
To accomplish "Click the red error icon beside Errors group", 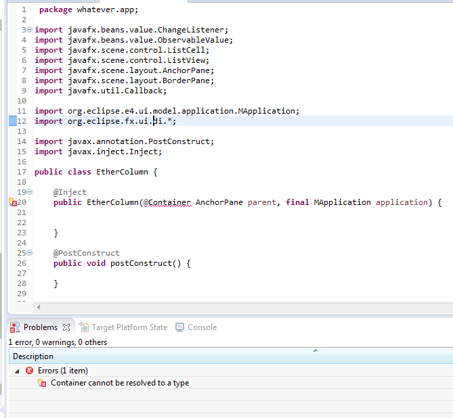I will [x=30, y=371].
